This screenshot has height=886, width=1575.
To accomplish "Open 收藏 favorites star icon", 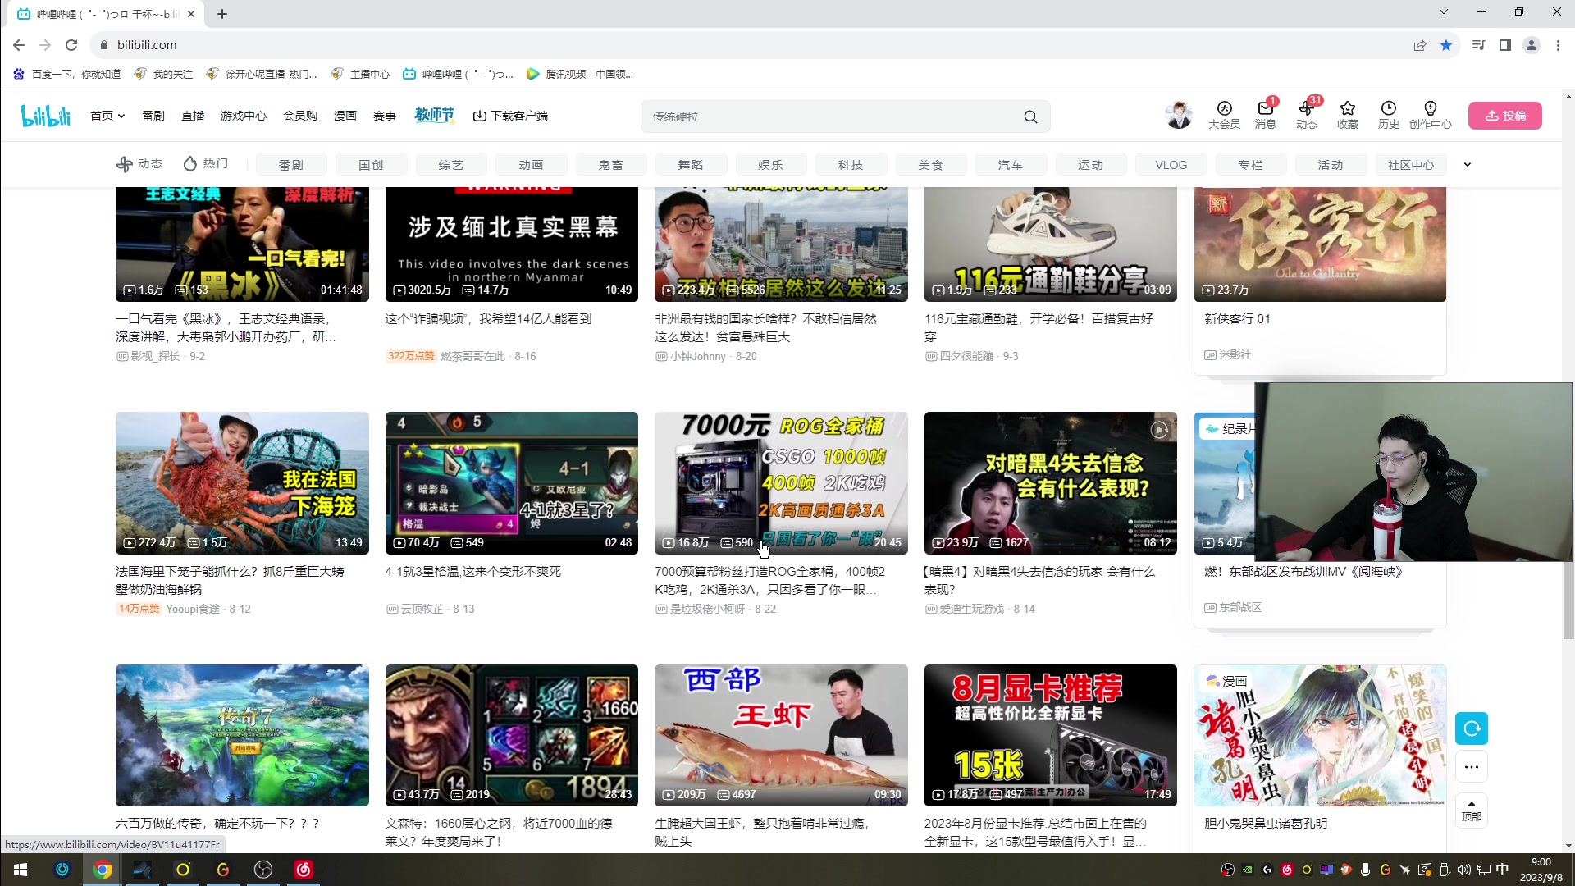I will pos(1348,116).
